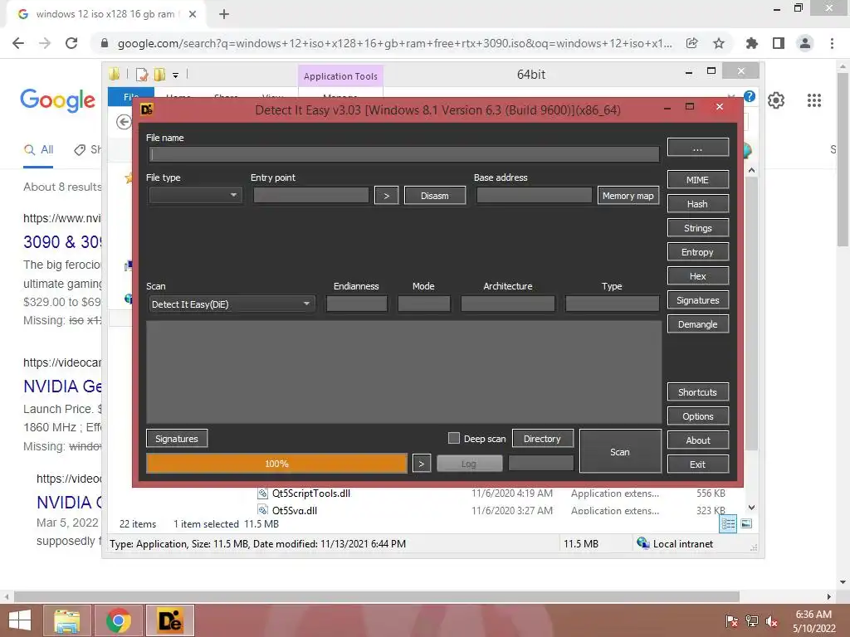Click the About button
Screen dimensions: 850x637
coord(697,440)
